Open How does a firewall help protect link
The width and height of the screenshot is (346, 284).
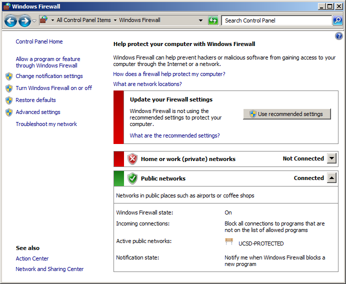[169, 74]
